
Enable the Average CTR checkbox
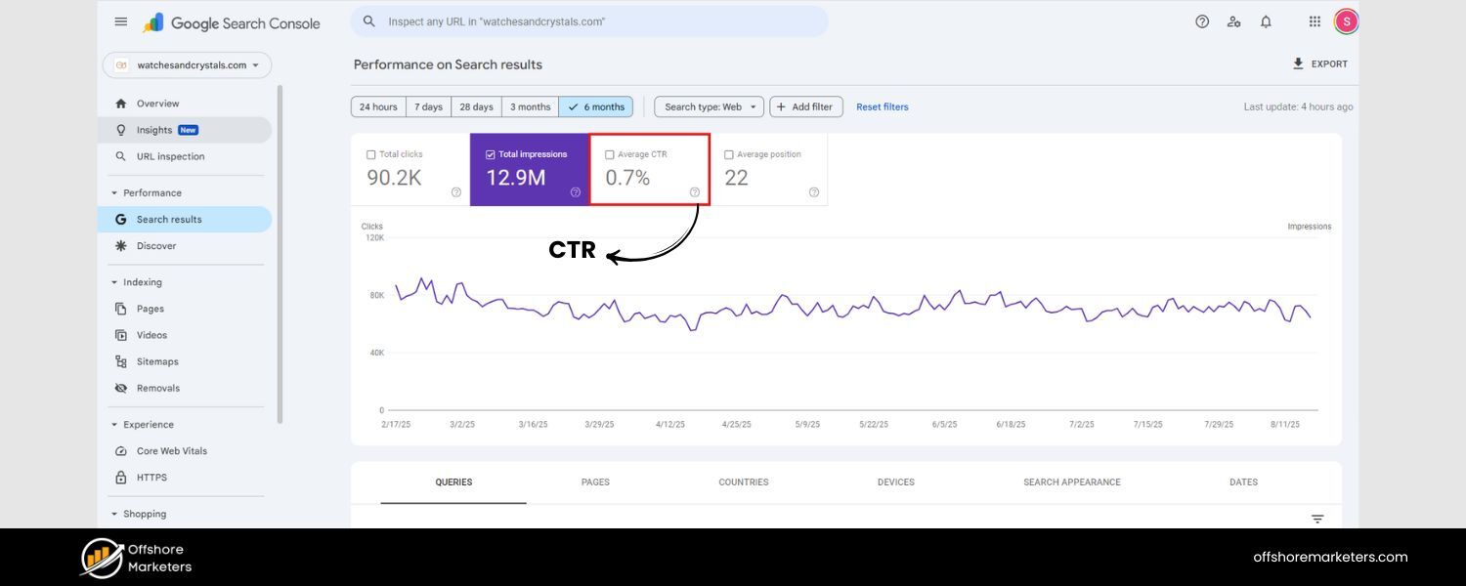coord(609,153)
